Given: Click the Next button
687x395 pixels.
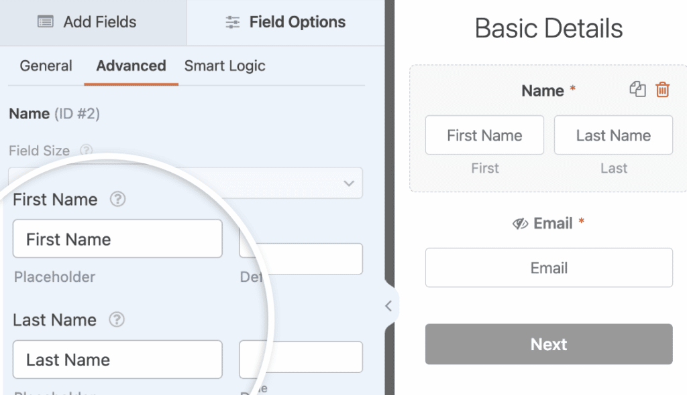Looking at the screenshot, I should (548, 344).
